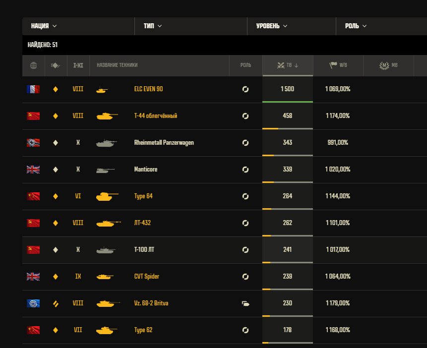Open the Rheinmetall Panzerwagen vehicle link
The height and width of the screenshot is (348, 427).
(x=164, y=143)
